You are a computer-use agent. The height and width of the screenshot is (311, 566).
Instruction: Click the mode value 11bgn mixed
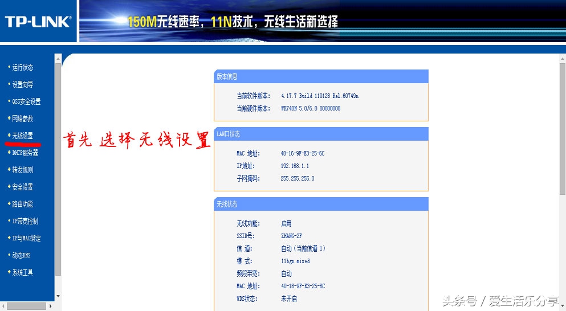[x=295, y=261]
